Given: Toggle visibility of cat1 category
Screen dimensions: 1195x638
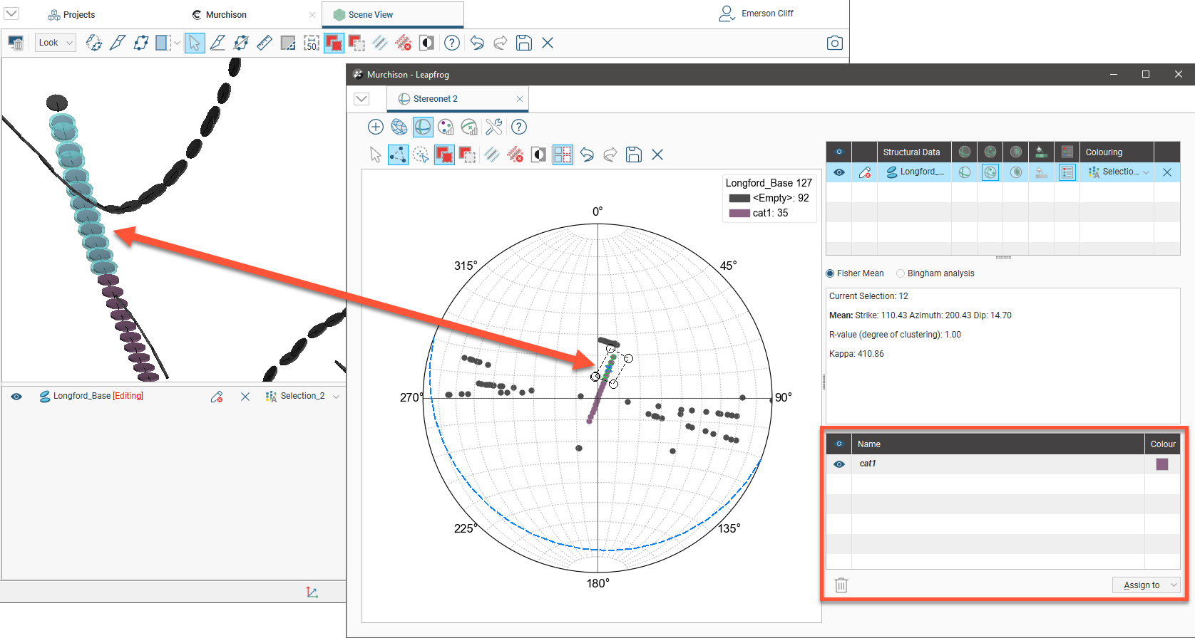Looking at the screenshot, I should (x=839, y=464).
